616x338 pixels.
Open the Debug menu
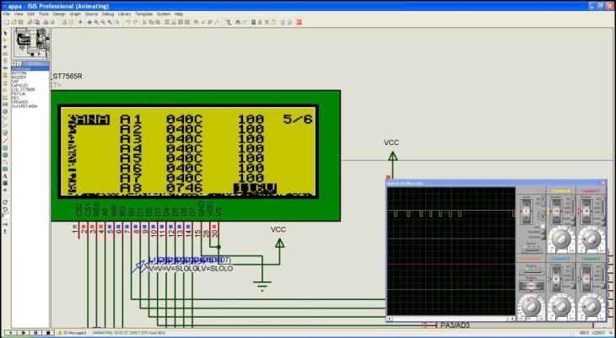tap(108, 13)
